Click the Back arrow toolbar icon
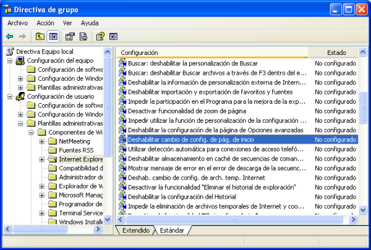Screen dimensions: 371x250 click(x=10, y=36)
